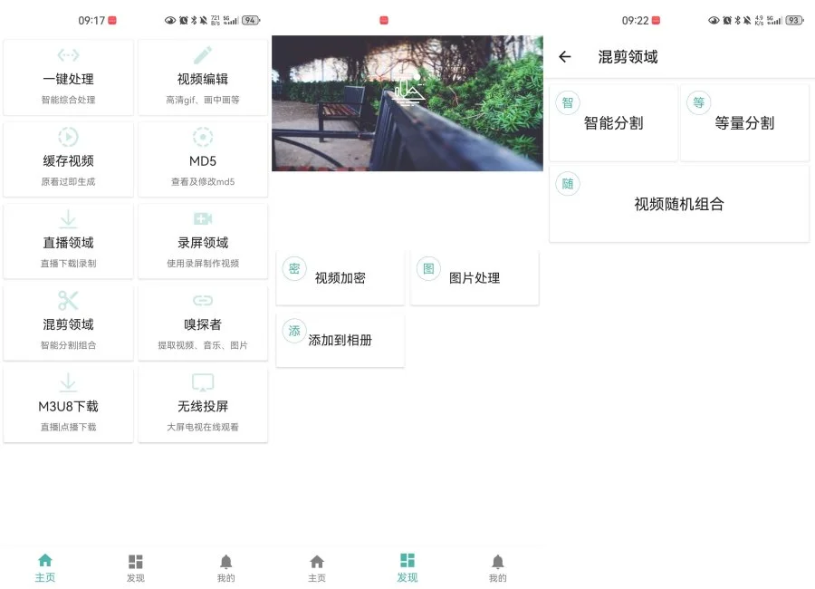Choose 视频随机组合 random video combination
Image resolution: width=815 pixels, height=589 pixels.
click(678, 201)
